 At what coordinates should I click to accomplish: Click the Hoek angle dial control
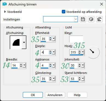[x=93, y=52]
